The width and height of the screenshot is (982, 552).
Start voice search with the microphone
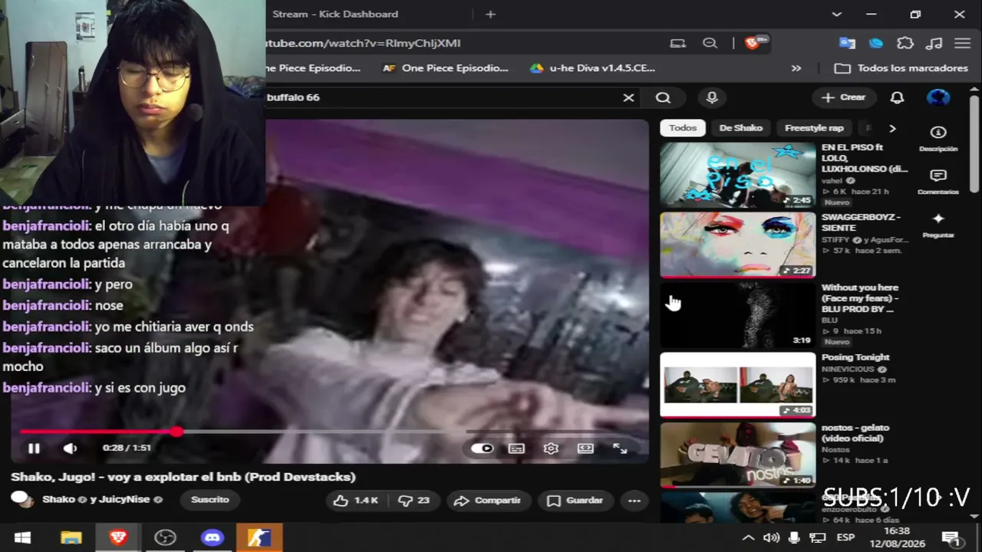pyautogui.click(x=712, y=97)
